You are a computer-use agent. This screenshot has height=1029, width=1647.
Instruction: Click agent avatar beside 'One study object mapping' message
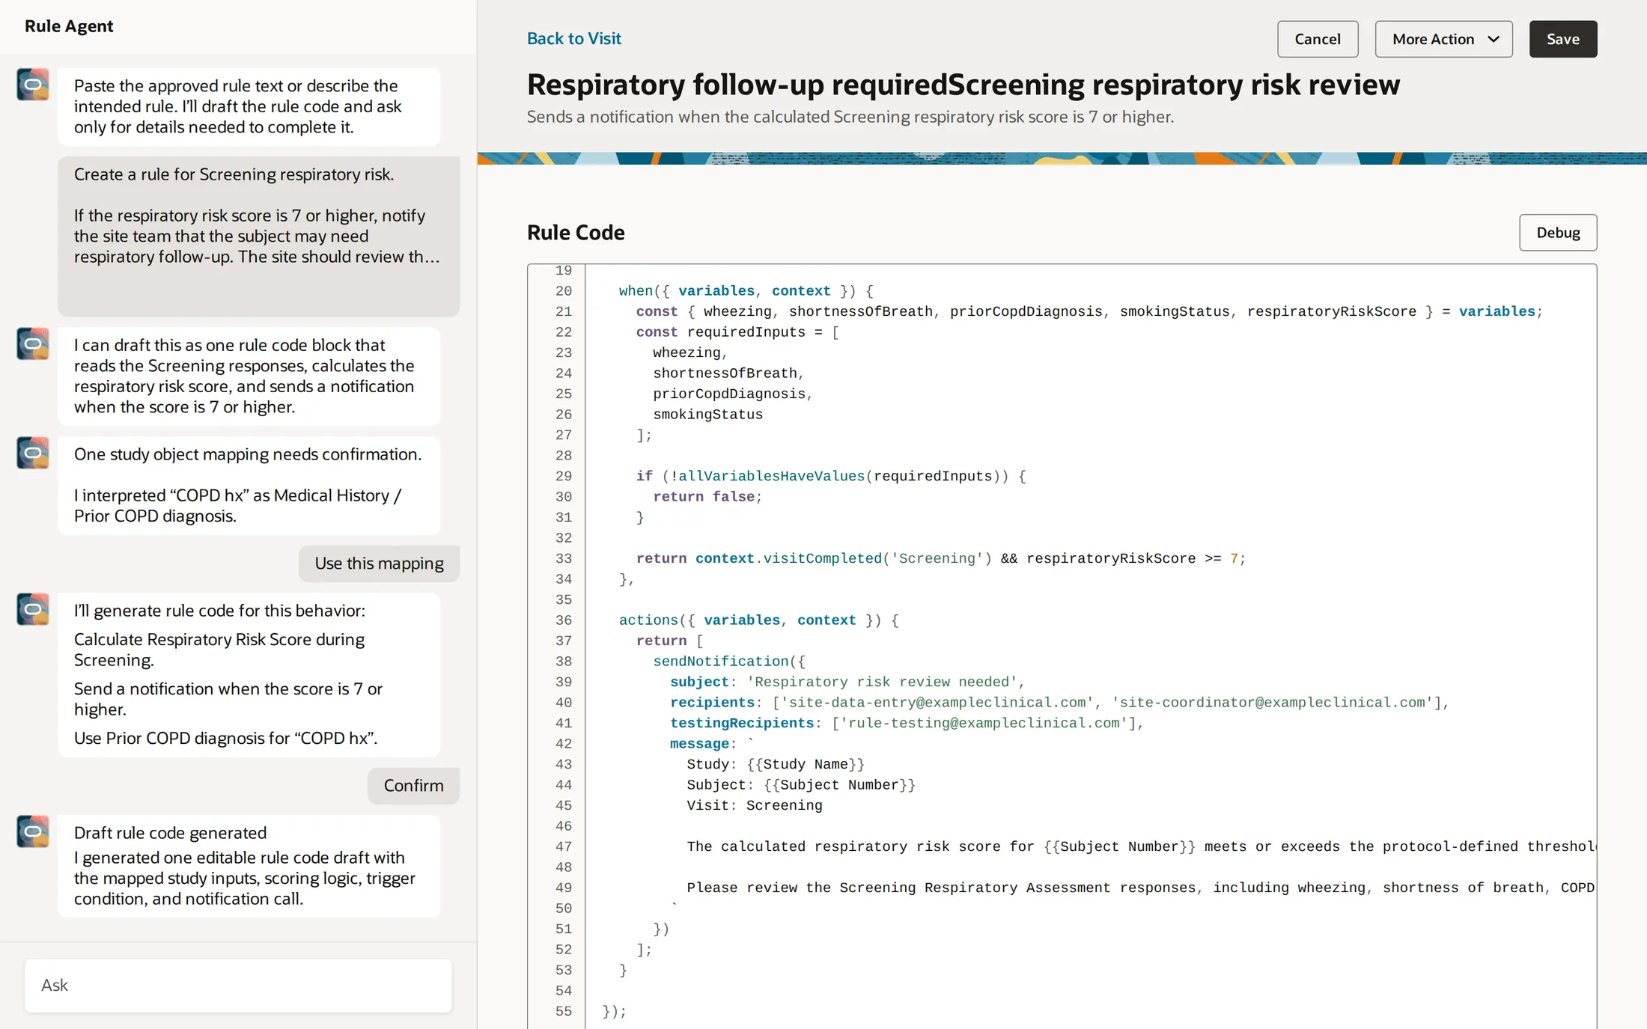(33, 453)
